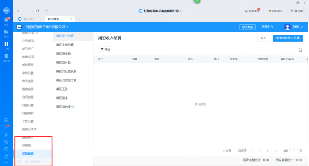Select 期初收入结算 submenu item

(73, 36)
